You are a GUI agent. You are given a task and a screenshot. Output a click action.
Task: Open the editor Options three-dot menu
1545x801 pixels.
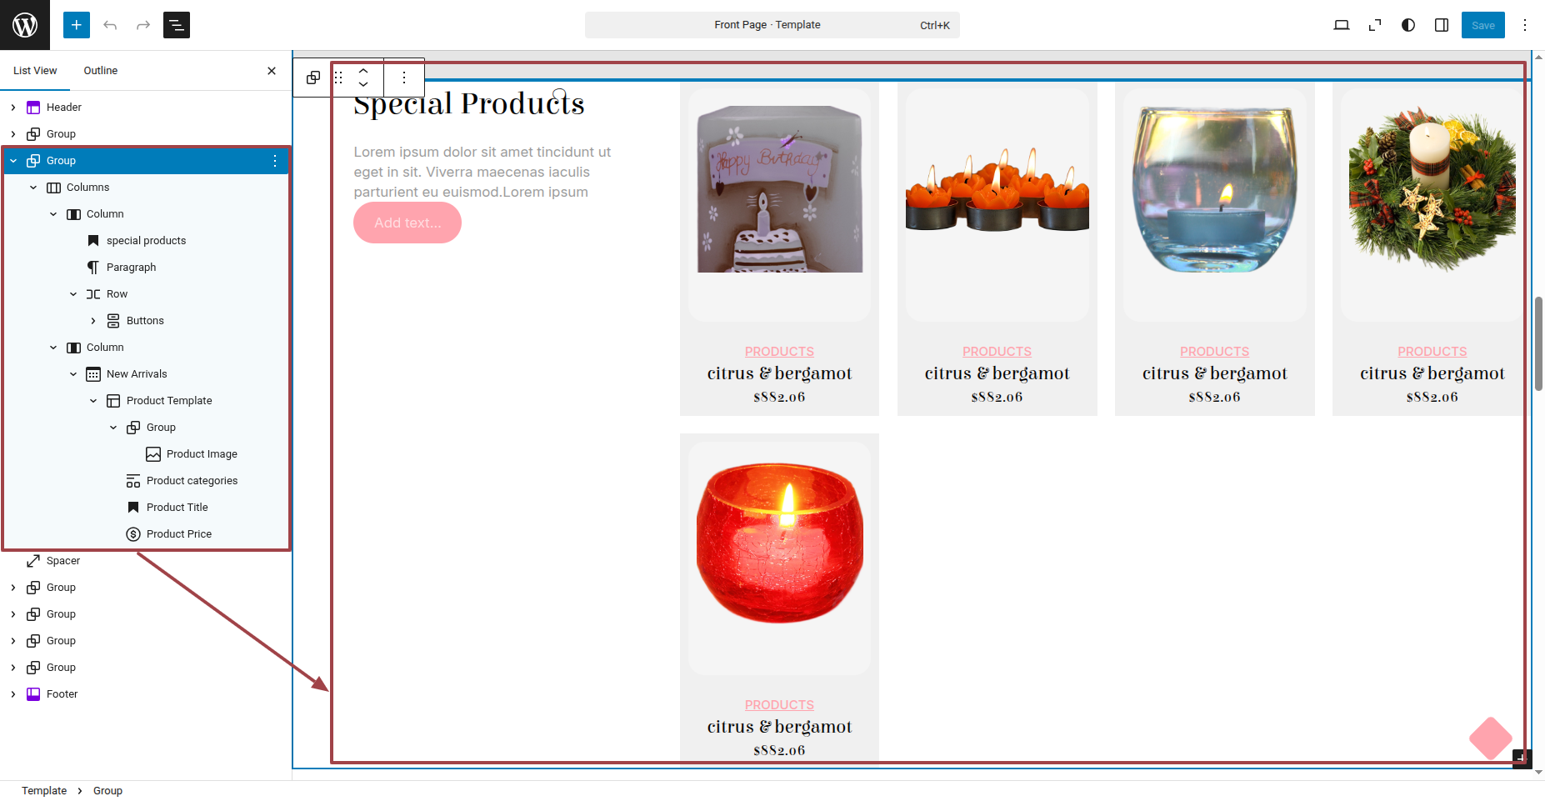1525,25
